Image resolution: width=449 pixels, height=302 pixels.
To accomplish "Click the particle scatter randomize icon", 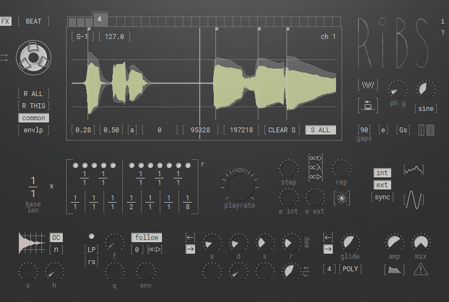I will pyautogui.click(x=342, y=198).
